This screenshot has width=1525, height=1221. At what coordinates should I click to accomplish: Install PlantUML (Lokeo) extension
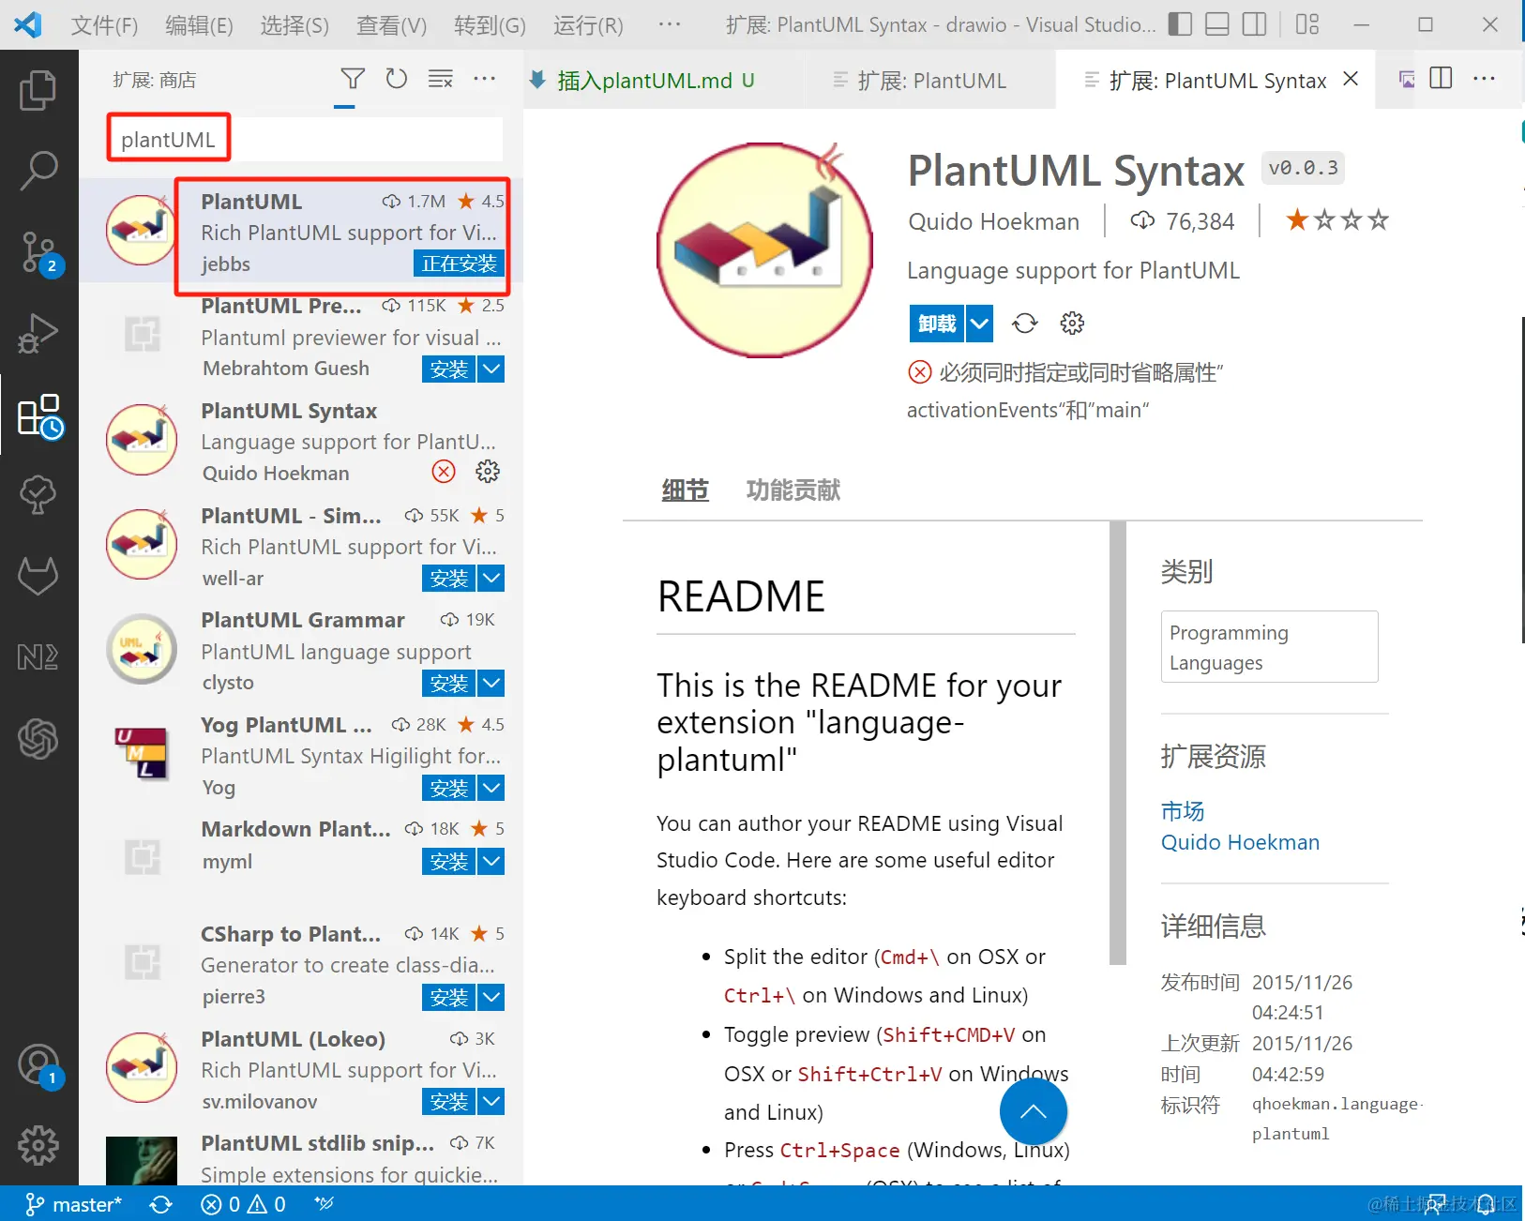(x=448, y=1102)
